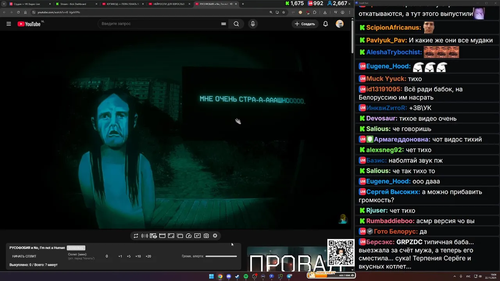Add +5 minutes to split
The width and height of the screenshot is (500, 281).
click(x=129, y=256)
